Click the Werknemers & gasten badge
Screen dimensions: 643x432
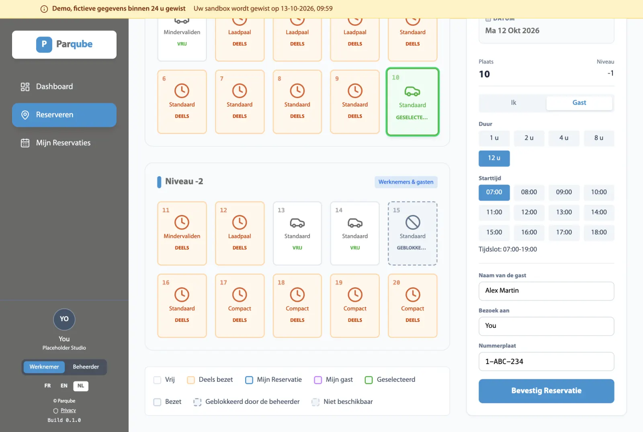(x=406, y=182)
